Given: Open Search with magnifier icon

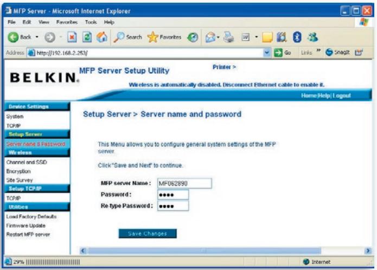Looking at the screenshot, I should (119, 37).
